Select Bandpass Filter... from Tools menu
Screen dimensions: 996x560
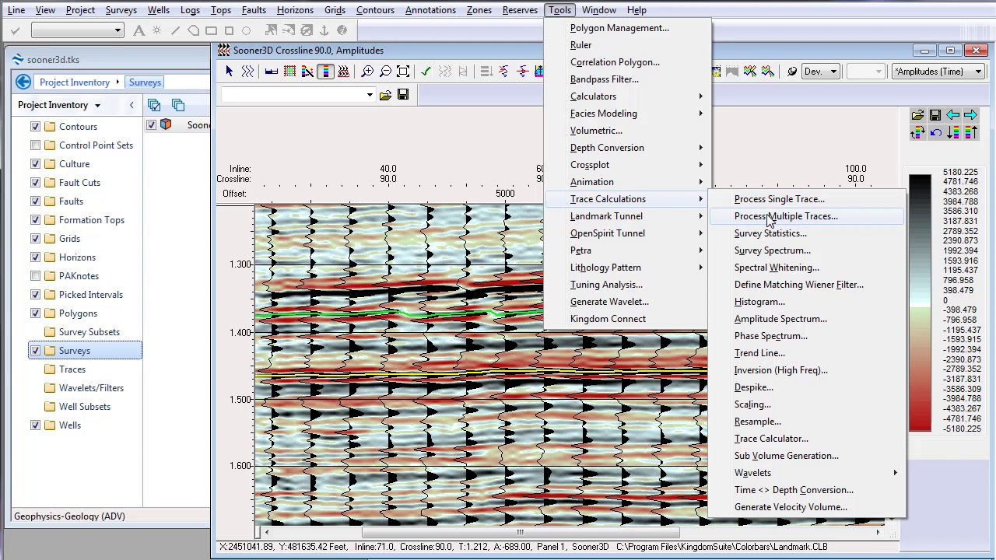click(626, 79)
